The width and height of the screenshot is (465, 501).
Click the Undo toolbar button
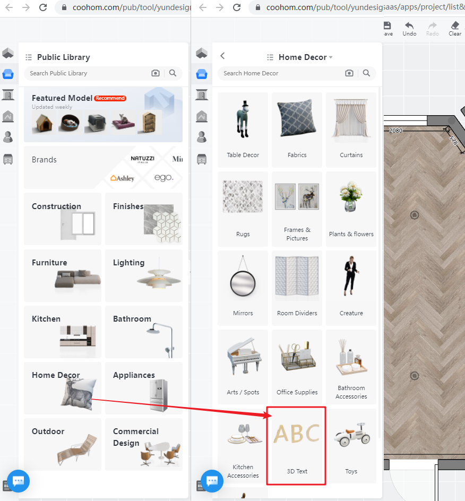point(409,29)
